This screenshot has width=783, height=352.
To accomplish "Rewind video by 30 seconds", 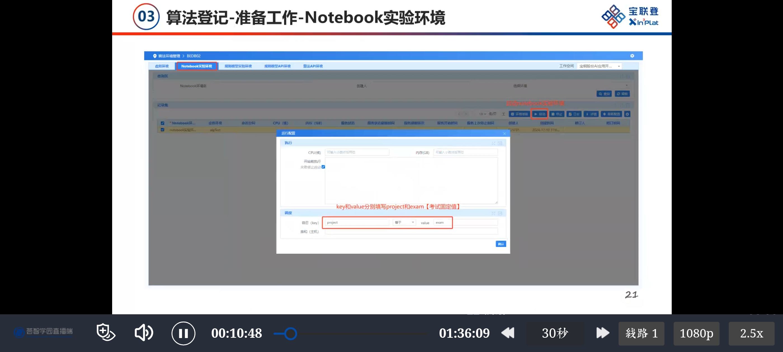I will coord(508,333).
